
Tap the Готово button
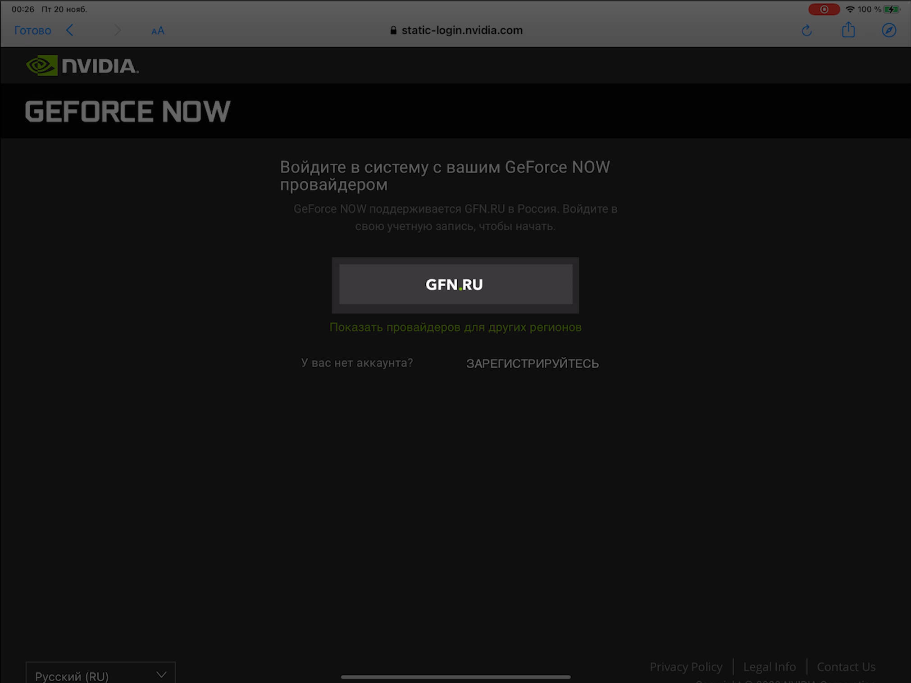tap(32, 31)
